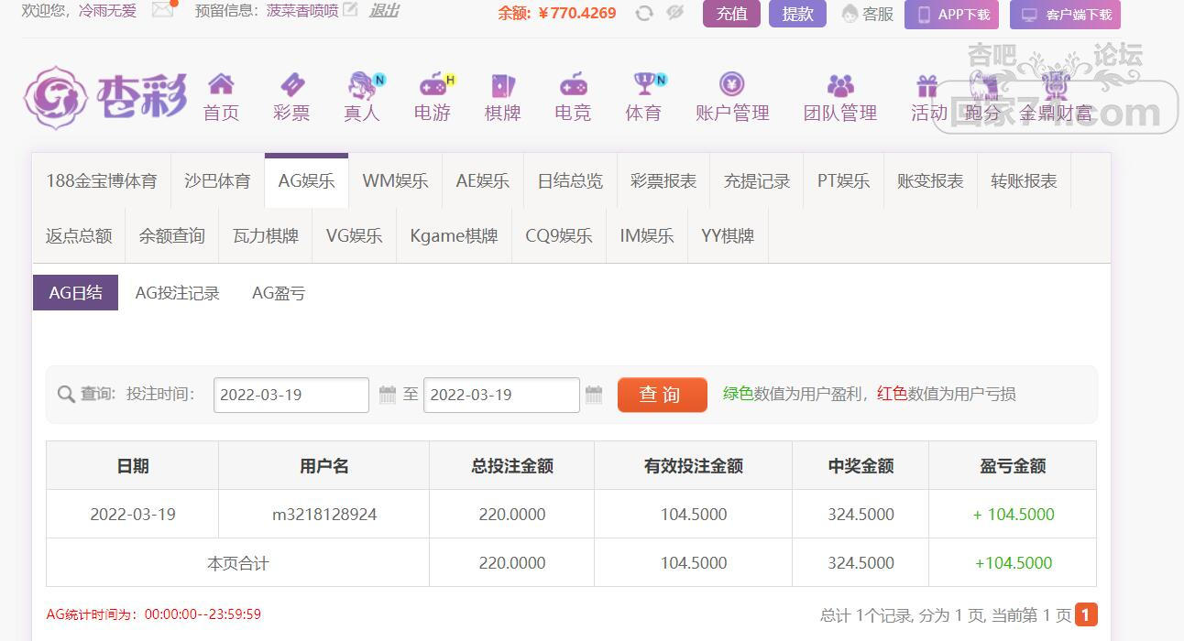1184x641 pixels.
Task: Switch to CQ9娱乐 tab
Action: click(559, 236)
